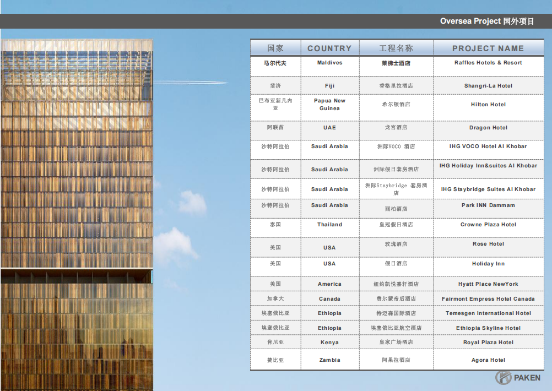Click the 'PROJECT NAME' column header

tap(488, 48)
